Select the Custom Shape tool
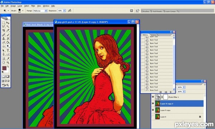 click(x=8, y=54)
